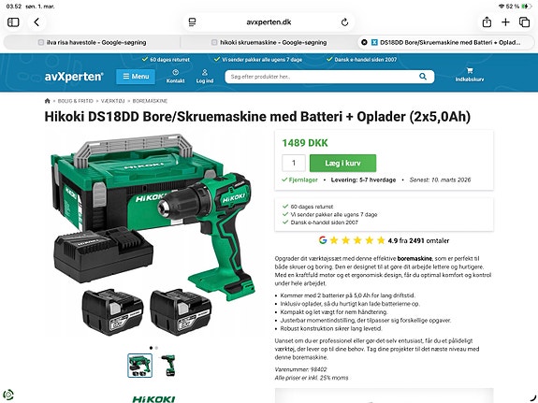This screenshot has height=403, width=538.
Task: Select the second product thumbnail
Action: 168,366
